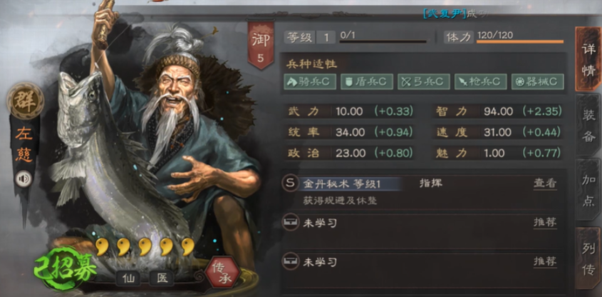This screenshot has height=297, width=602.
Task: Open the first empty skill slot icon
Action: (x=291, y=222)
